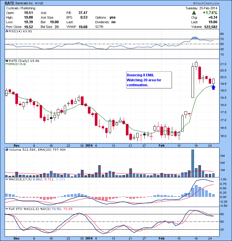Click the +1.74% percent change
Viewport: 232px width, 241px height.
210,12
